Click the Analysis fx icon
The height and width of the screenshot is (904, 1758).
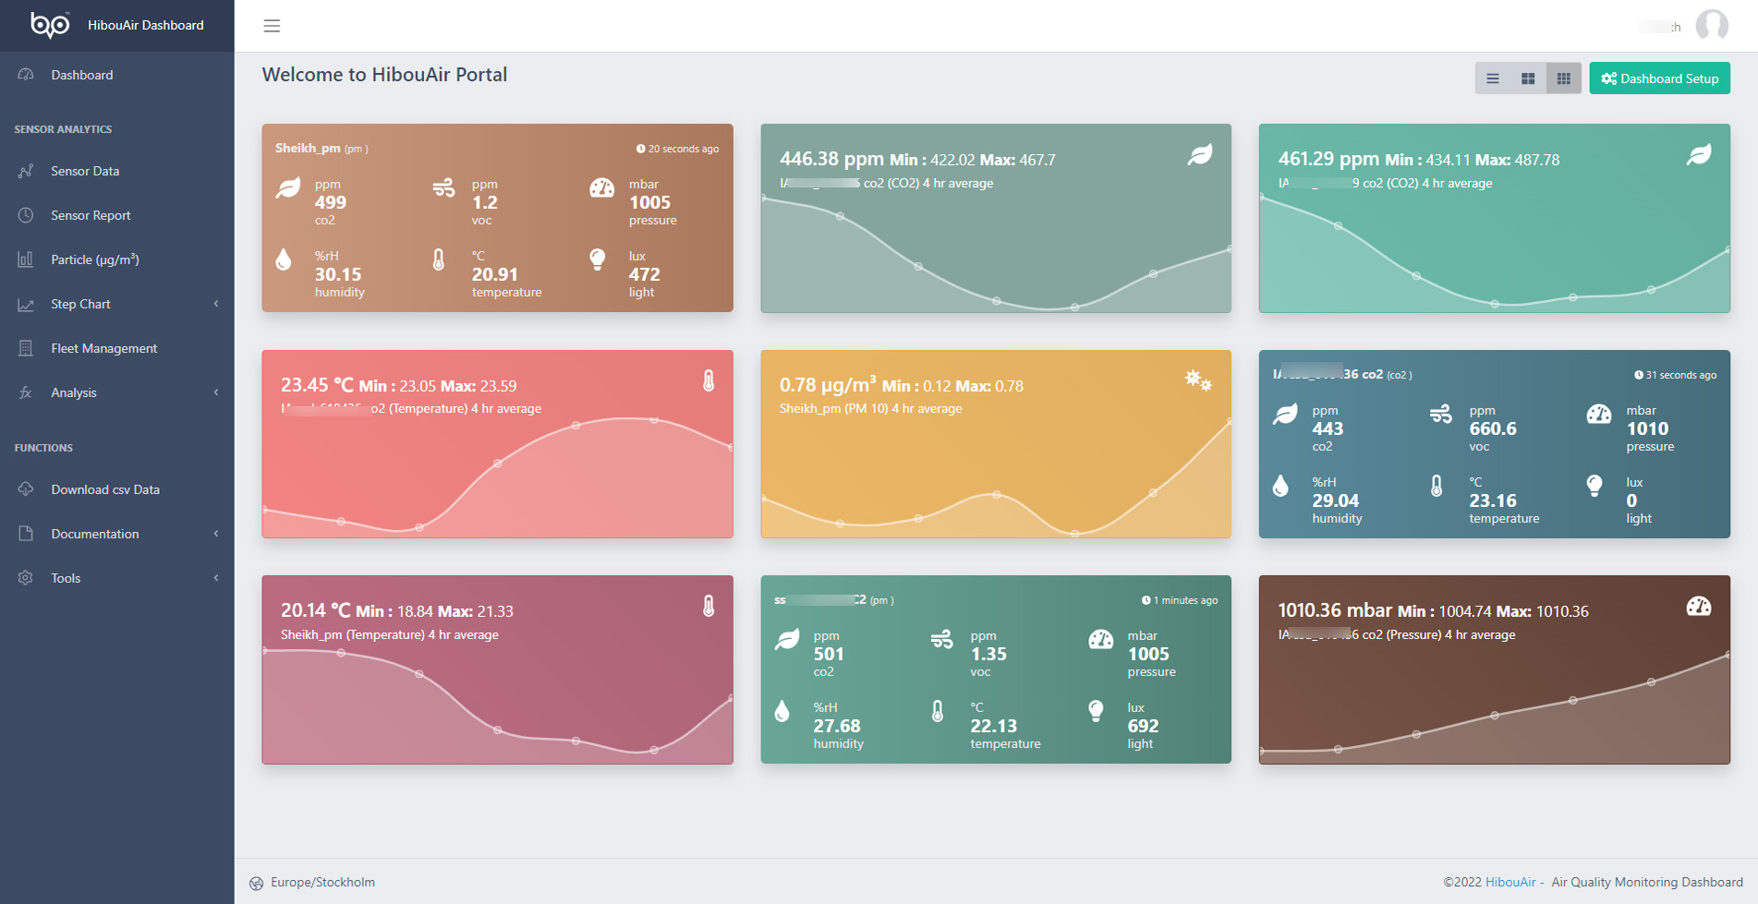tap(26, 392)
